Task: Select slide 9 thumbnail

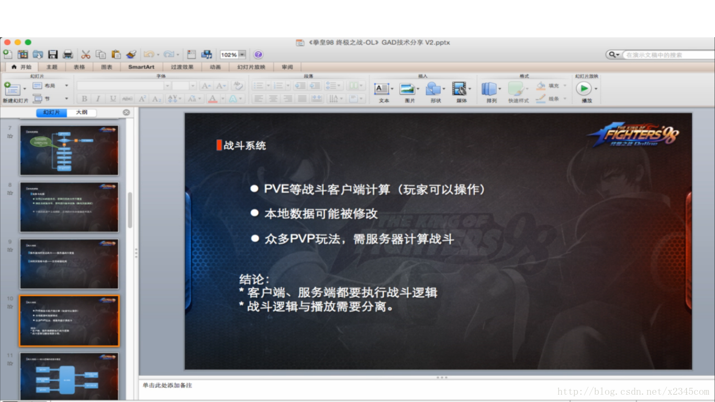Action: tap(69, 264)
